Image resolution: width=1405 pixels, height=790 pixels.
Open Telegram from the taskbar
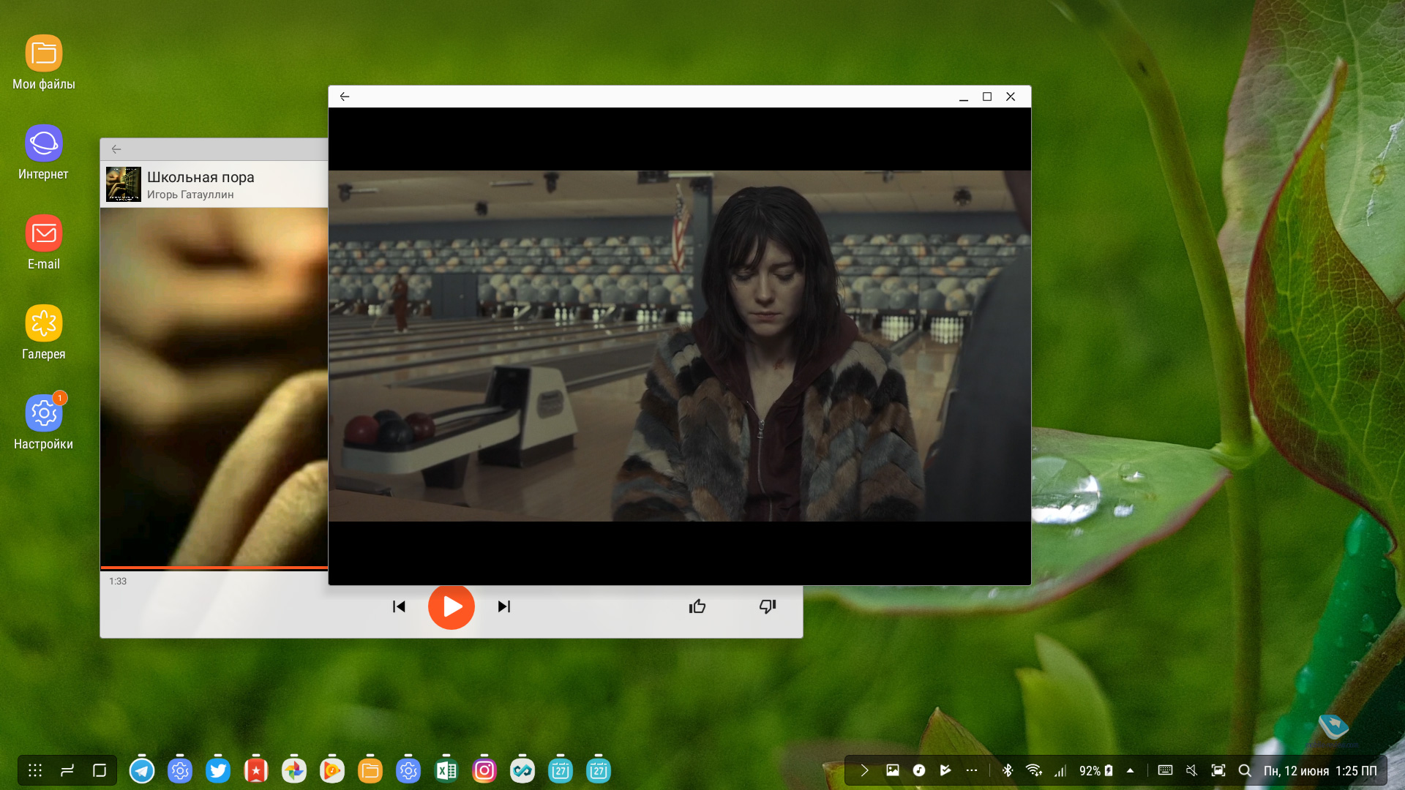142,770
